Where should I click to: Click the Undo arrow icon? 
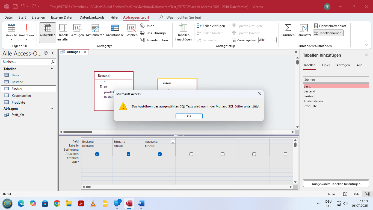23,6
